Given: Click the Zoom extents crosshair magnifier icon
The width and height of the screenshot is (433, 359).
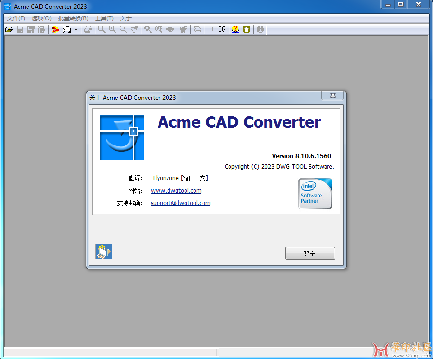Looking at the screenshot, I should point(148,29).
